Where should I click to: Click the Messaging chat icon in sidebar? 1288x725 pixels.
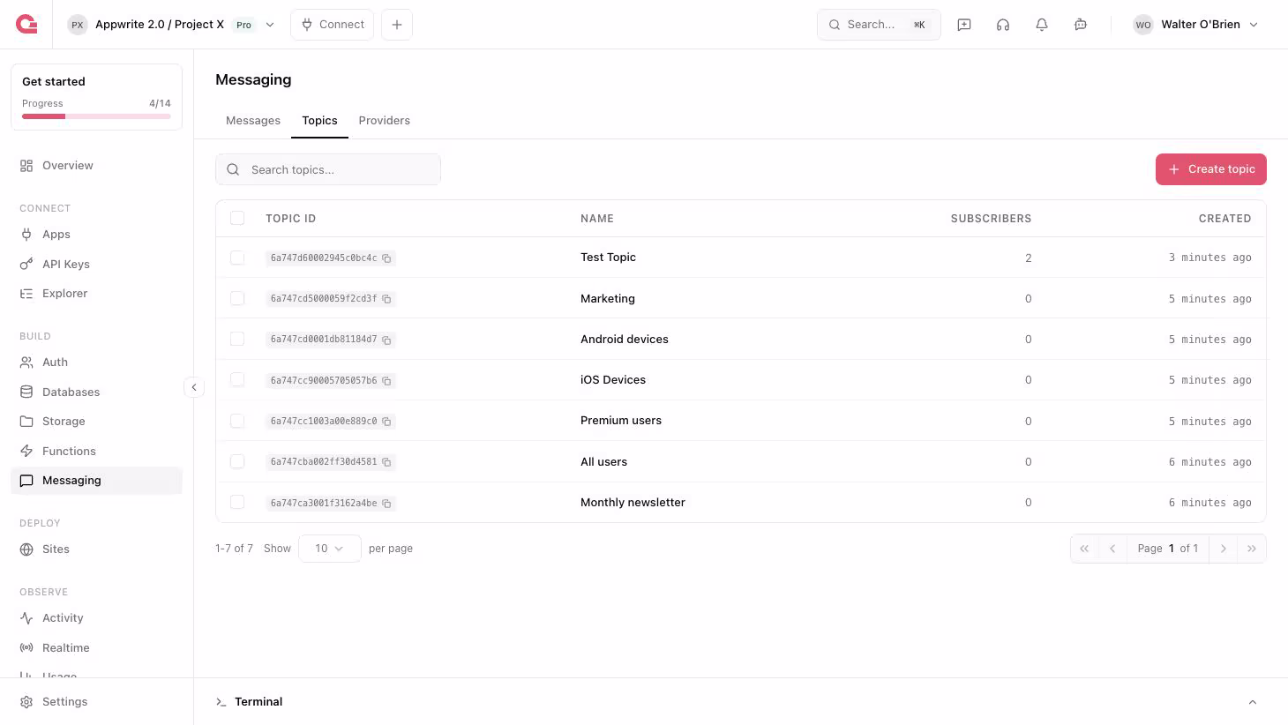tap(26, 481)
